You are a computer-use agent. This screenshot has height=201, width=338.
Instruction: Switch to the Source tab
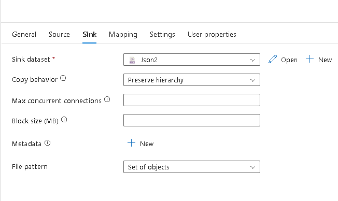[59, 35]
